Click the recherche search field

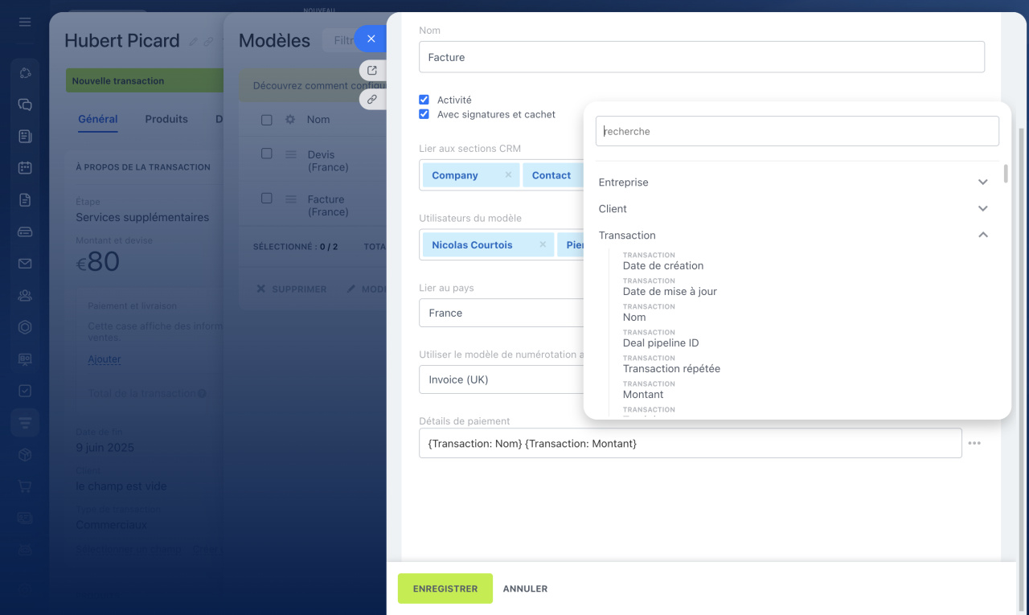click(797, 131)
